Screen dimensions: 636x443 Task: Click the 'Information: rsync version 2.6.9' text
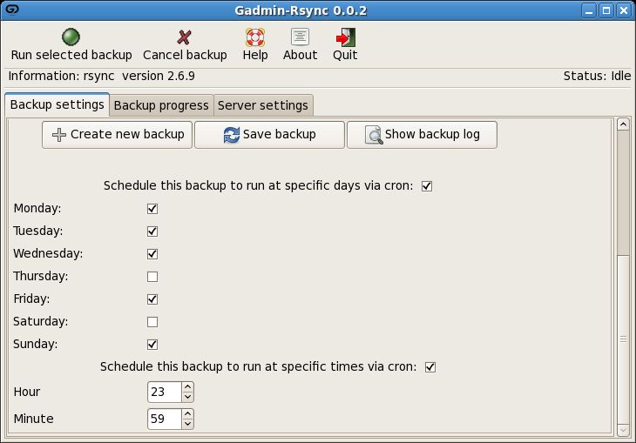pyautogui.click(x=101, y=76)
